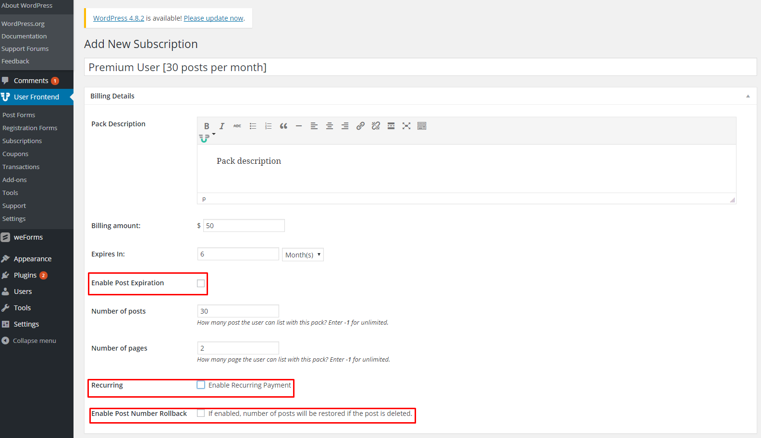Insert or edit link icon
761x438 pixels.
coord(360,126)
